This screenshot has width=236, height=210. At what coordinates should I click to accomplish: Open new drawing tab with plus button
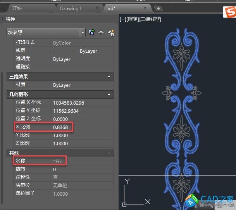click(158, 8)
